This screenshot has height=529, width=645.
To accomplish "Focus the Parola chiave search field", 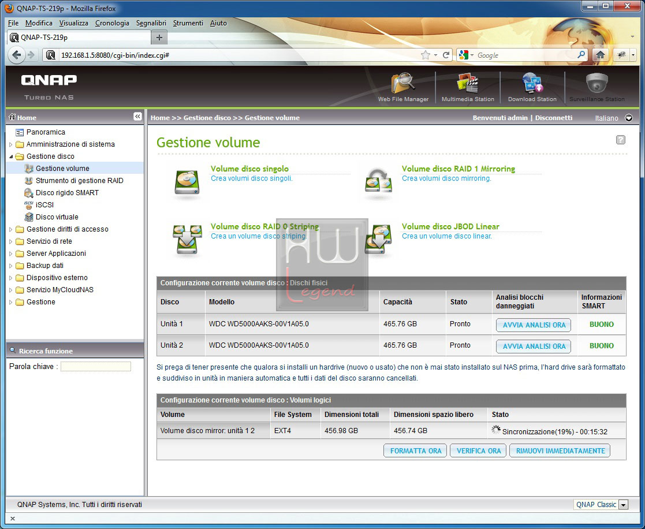I will [x=96, y=366].
